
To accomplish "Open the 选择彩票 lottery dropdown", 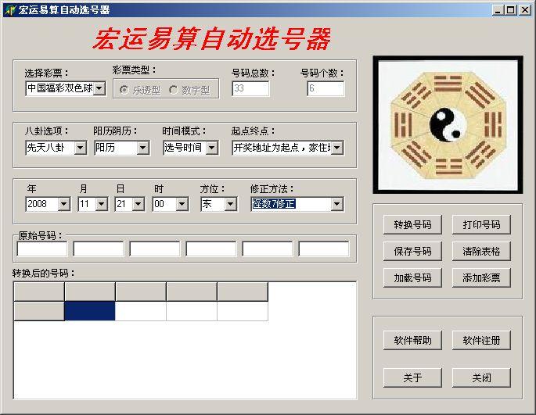I will coord(99,88).
